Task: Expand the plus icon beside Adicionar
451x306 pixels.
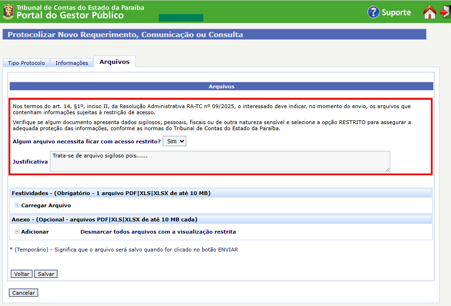Action: point(17,232)
